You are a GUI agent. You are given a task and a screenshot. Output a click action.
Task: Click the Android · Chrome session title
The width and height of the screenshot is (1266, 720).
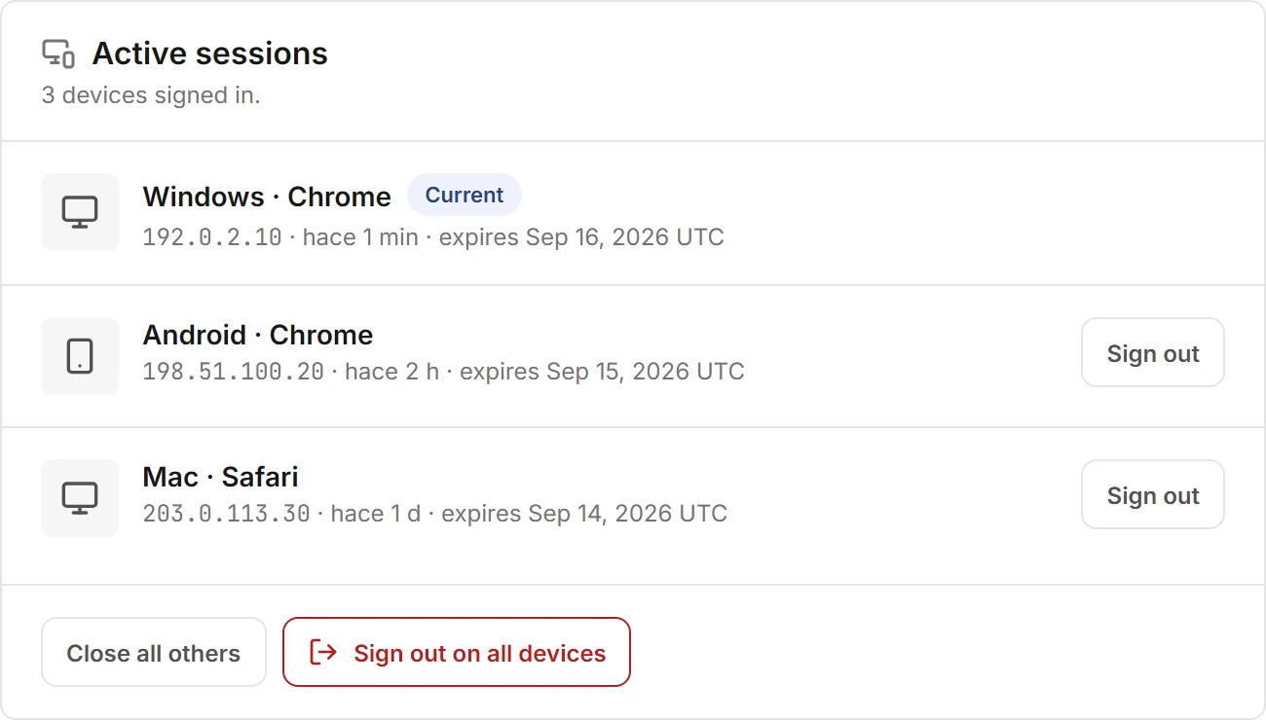pyautogui.click(x=258, y=335)
